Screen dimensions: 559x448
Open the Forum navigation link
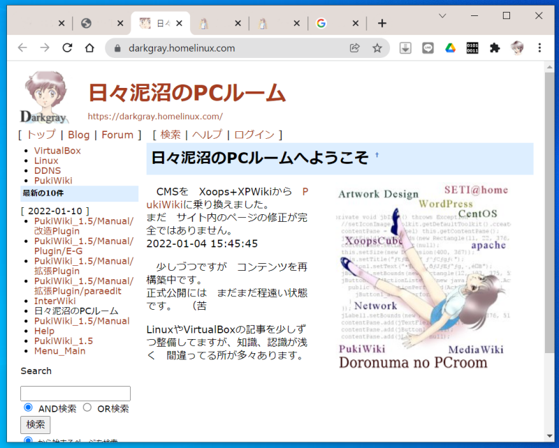pyautogui.click(x=117, y=135)
